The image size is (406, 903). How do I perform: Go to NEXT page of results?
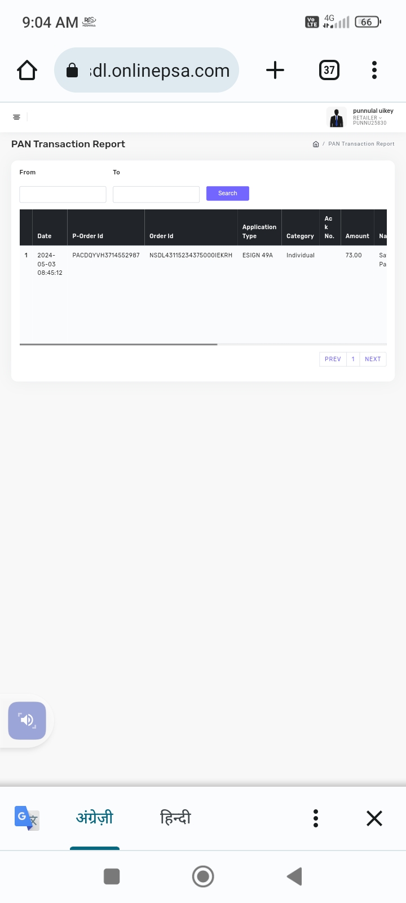coord(373,359)
